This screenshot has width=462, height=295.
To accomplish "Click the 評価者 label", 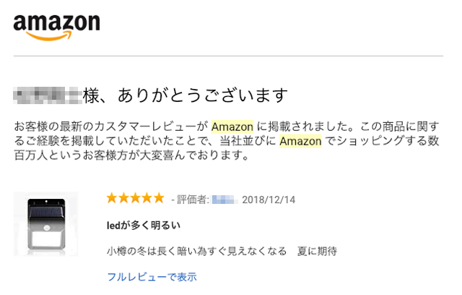I will [x=191, y=199].
